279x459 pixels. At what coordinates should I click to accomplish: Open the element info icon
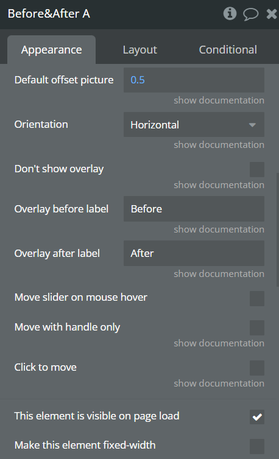(230, 13)
